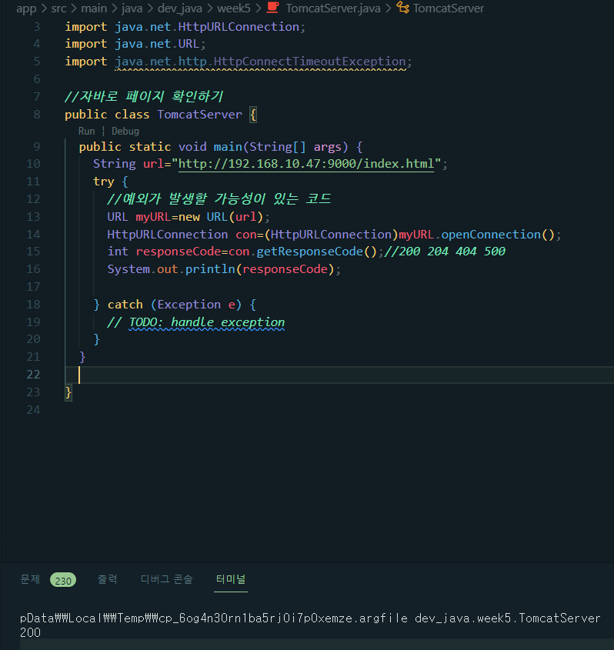Click the 'getResponseCode' method call

310,252
